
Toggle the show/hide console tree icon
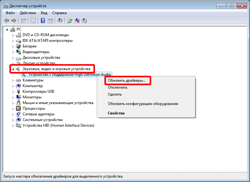[x=24, y=20]
